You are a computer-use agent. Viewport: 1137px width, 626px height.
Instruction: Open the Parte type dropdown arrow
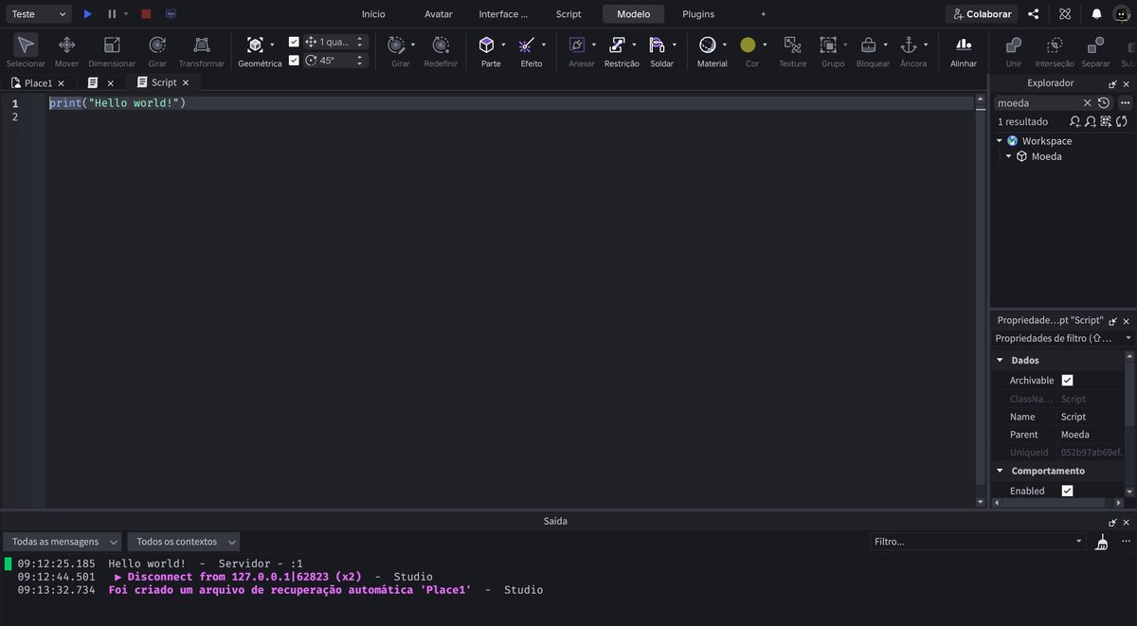[503, 45]
